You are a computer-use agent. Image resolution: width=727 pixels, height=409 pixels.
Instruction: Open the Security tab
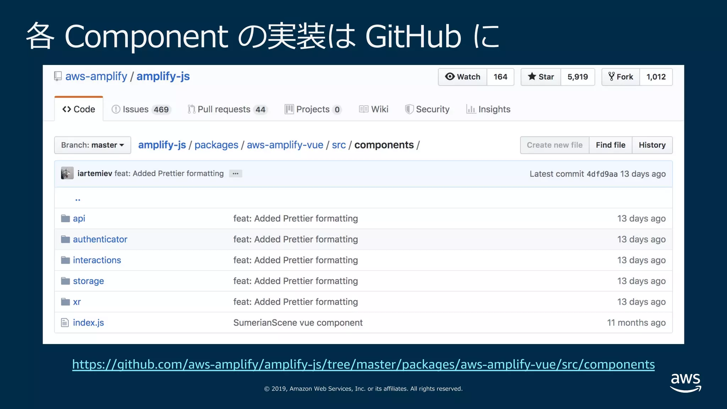click(x=427, y=109)
